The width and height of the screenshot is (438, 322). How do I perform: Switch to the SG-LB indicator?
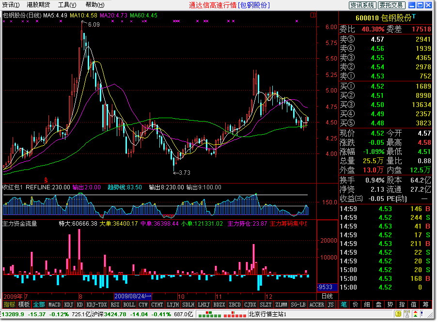point(298,305)
